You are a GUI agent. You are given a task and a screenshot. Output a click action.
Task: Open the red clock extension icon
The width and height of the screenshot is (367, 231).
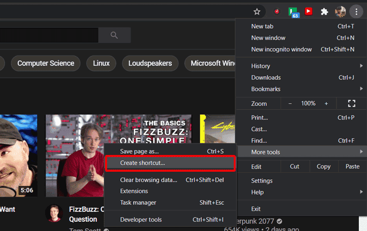277,11
